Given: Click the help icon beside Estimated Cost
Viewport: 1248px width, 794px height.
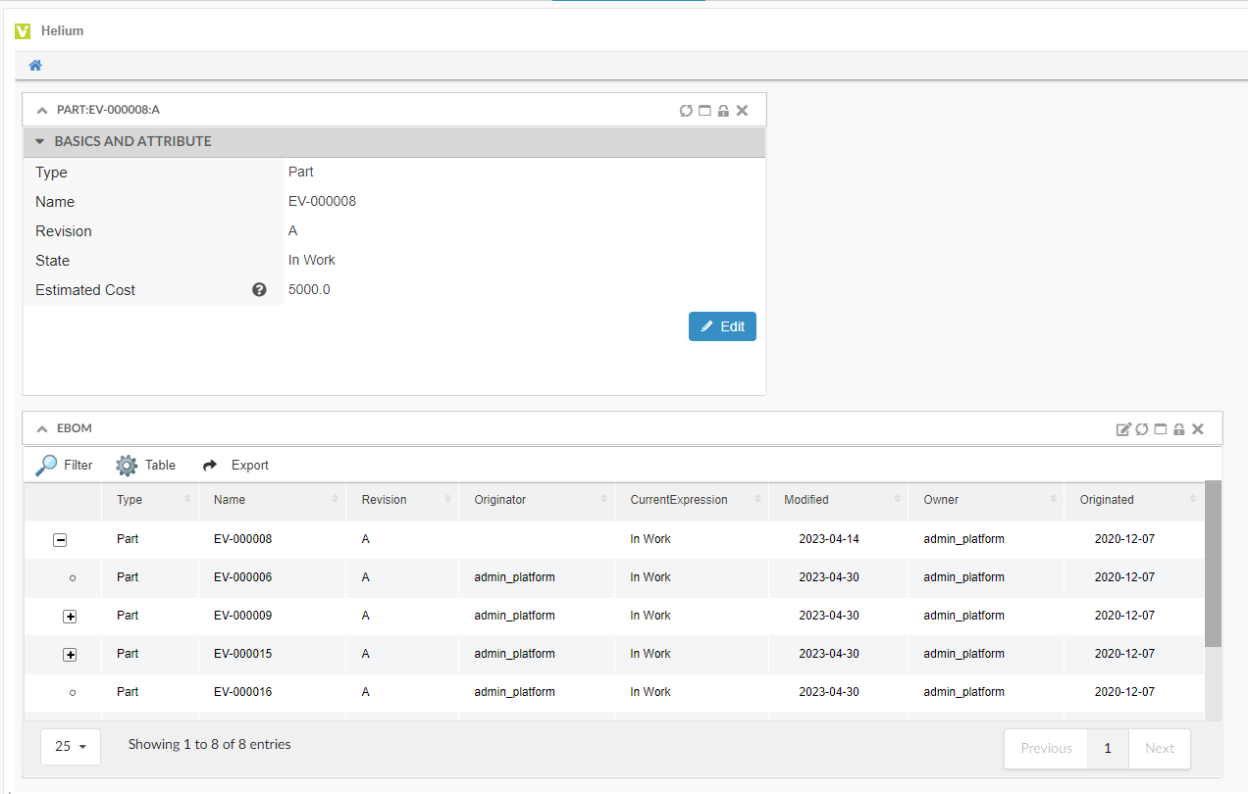Looking at the screenshot, I should [x=259, y=290].
